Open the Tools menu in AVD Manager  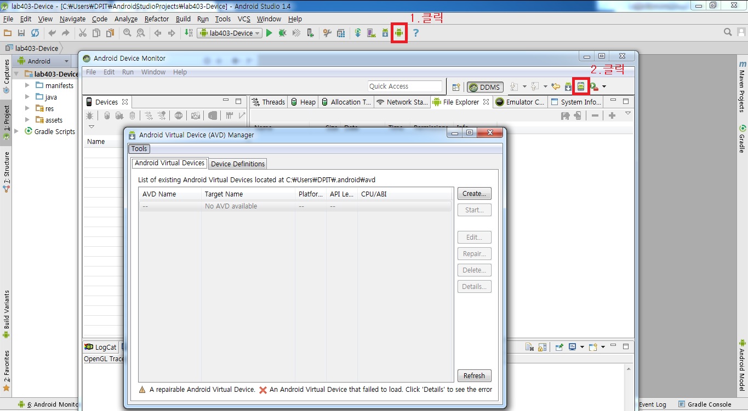[139, 149]
